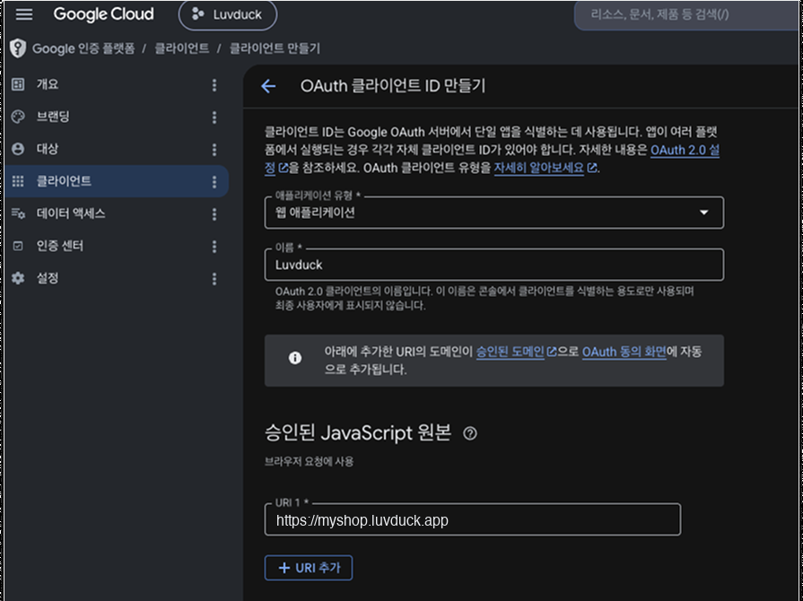Click the OAuth 클라이언트 ID 만들기 heading
This screenshot has height=601, width=803.
(393, 86)
